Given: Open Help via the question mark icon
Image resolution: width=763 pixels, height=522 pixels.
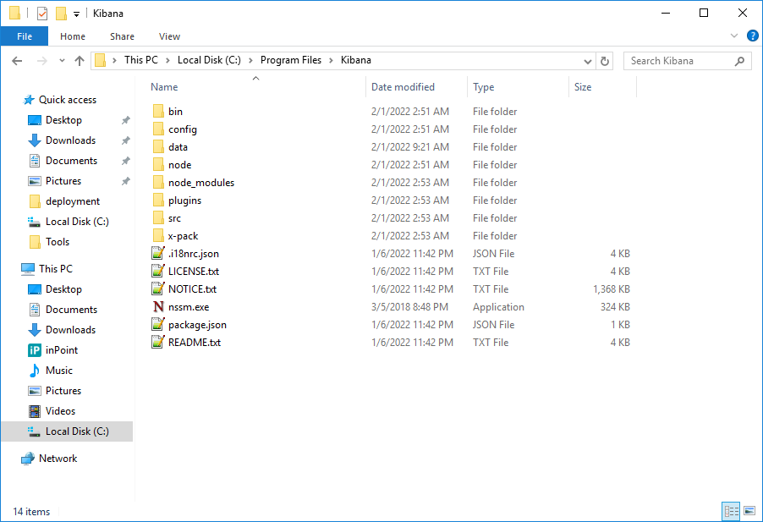Looking at the screenshot, I should point(752,36).
